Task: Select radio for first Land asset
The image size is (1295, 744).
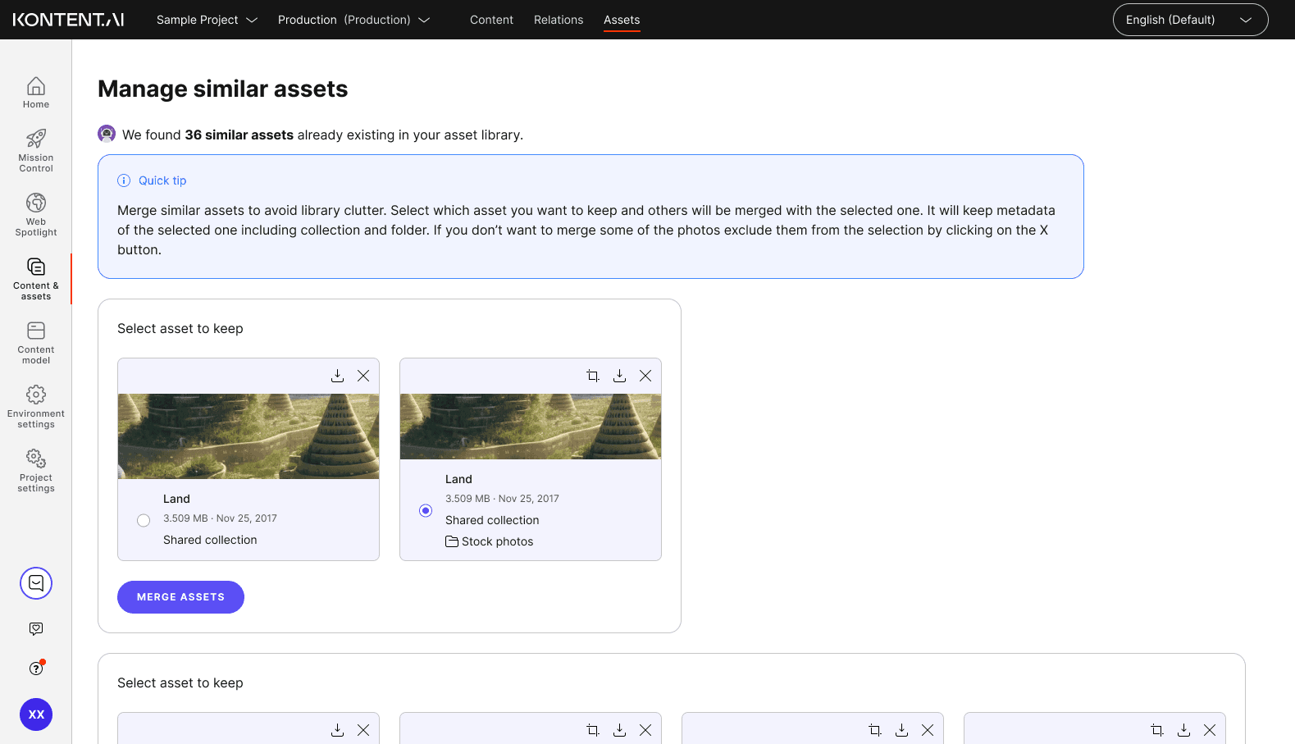Action: [144, 520]
